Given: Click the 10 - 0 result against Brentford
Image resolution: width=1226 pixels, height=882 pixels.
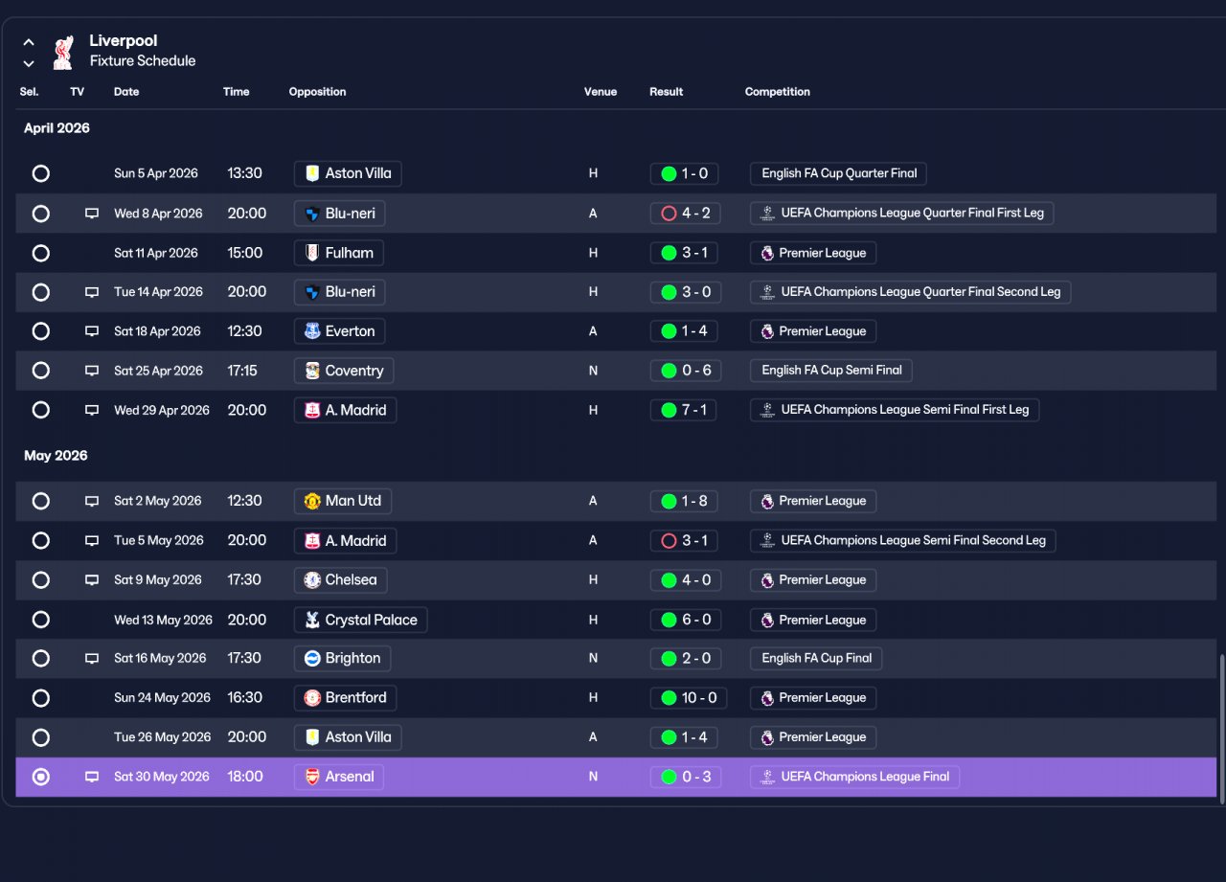Looking at the screenshot, I should 689,698.
